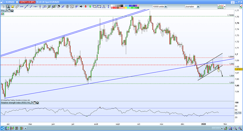Insert a green up arrow marker
243x131 pixels.
(x=90, y=7)
